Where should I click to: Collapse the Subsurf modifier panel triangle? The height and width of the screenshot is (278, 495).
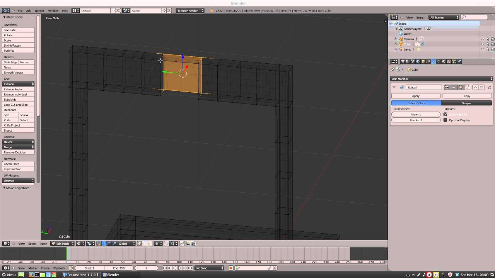(394, 87)
